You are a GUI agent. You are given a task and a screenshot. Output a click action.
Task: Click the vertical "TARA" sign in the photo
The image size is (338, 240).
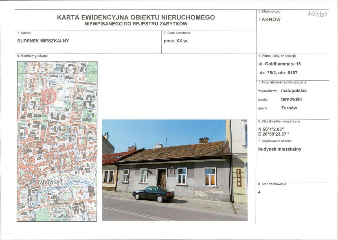coord(239,178)
